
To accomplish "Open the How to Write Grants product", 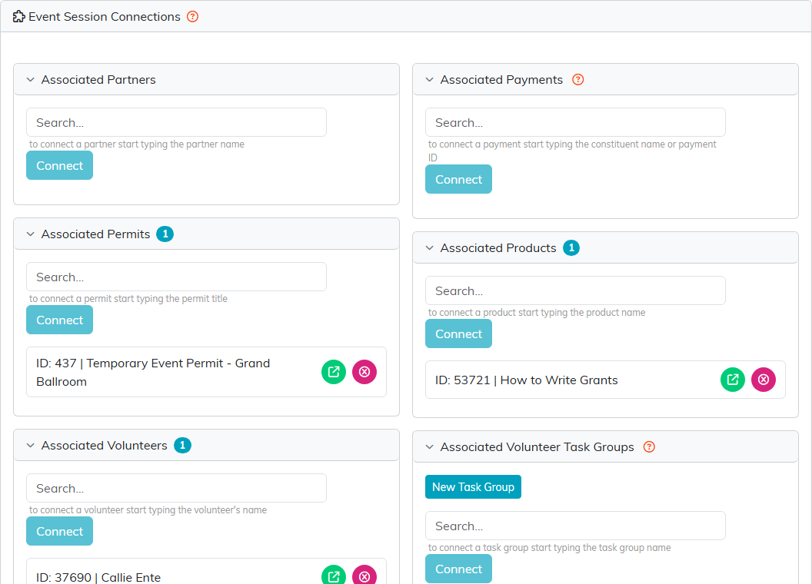I will pyautogui.click(x=733, y=380).
